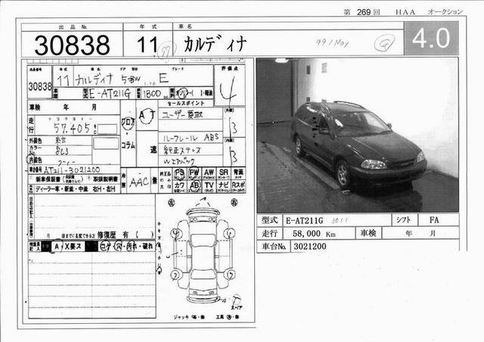Viewport: 484px width, 342px height.
Task: Select the year value 11 in header
Action: [147, 45]
